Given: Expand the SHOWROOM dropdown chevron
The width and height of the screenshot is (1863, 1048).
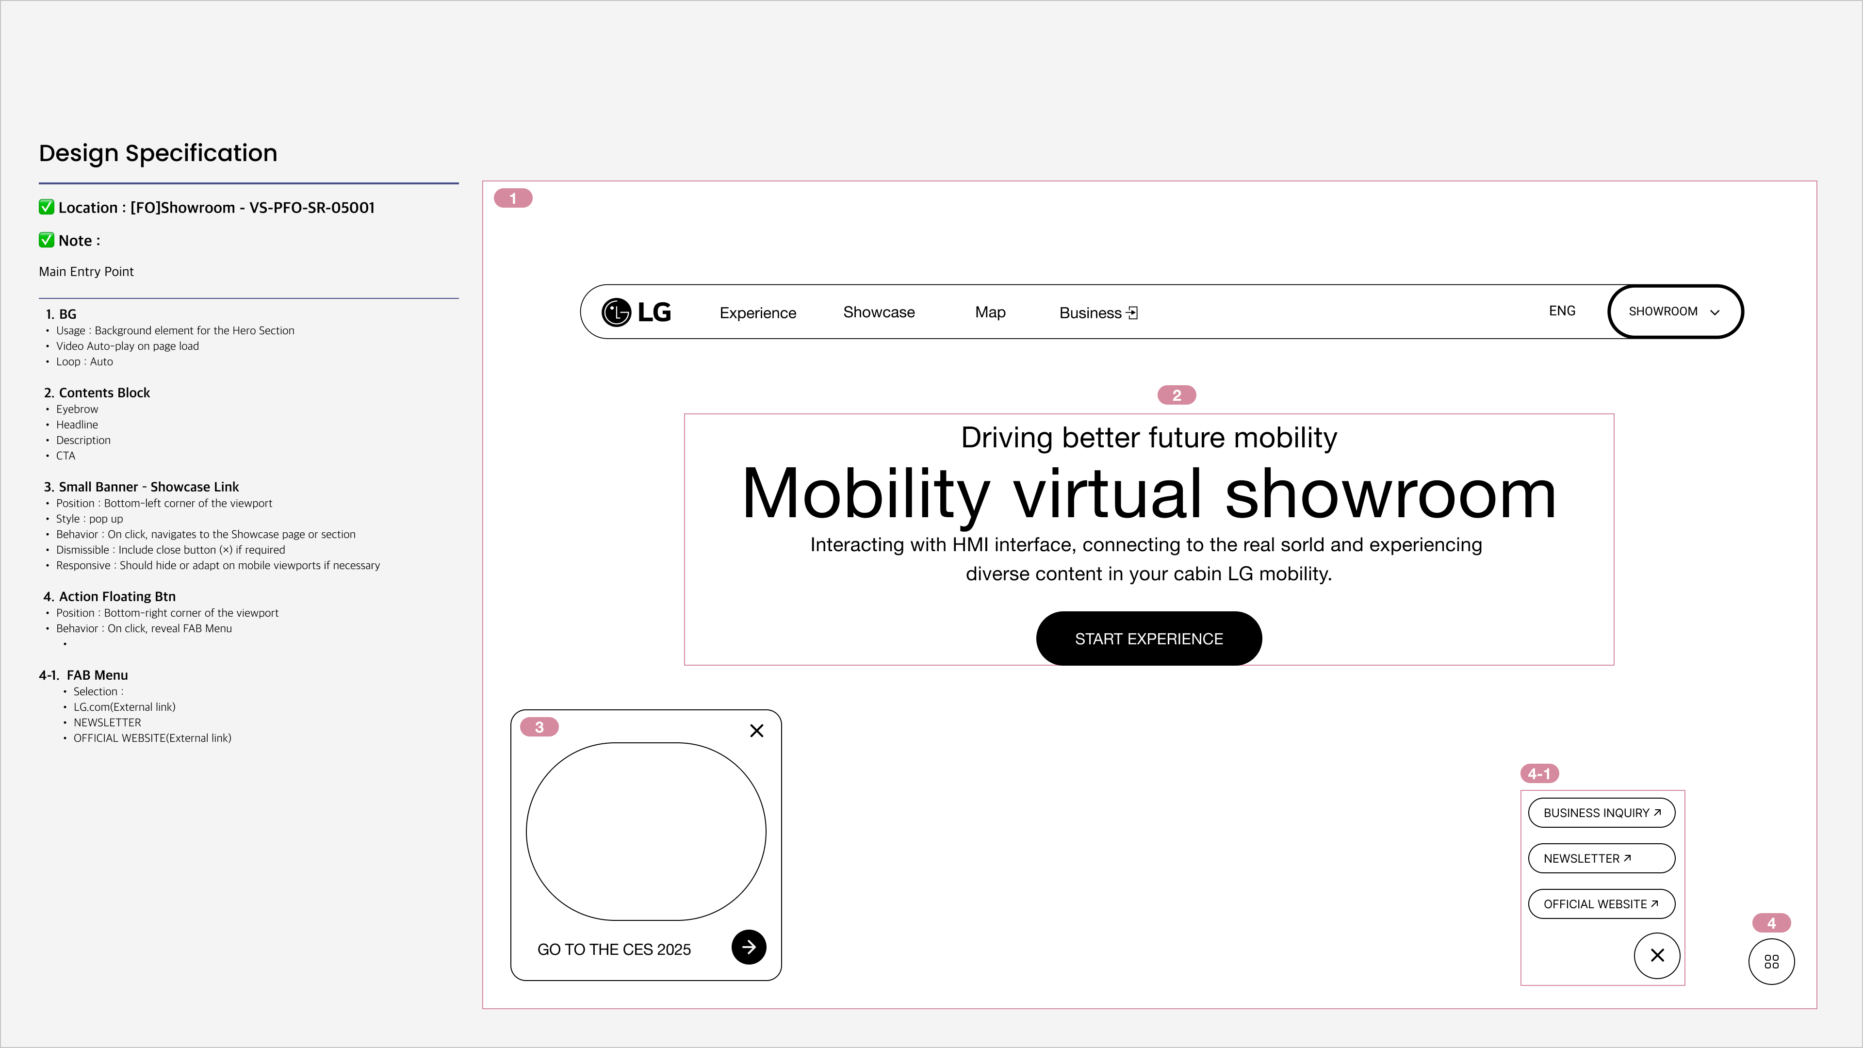Looking at the screenshot, I should click(1714, 311).
